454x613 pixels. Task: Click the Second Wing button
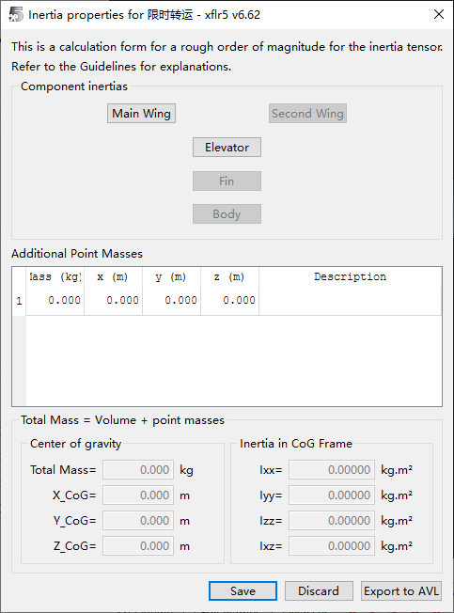click(307, 114)
